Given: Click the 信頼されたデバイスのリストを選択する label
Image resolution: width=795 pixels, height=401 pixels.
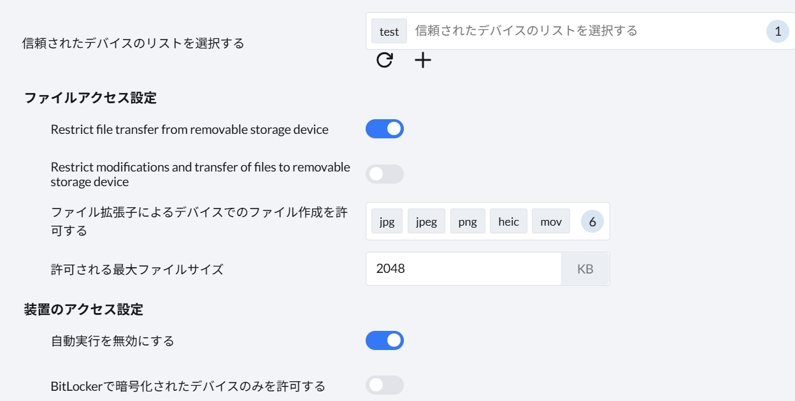Looking at the screenshot, I should pos(133,43).
